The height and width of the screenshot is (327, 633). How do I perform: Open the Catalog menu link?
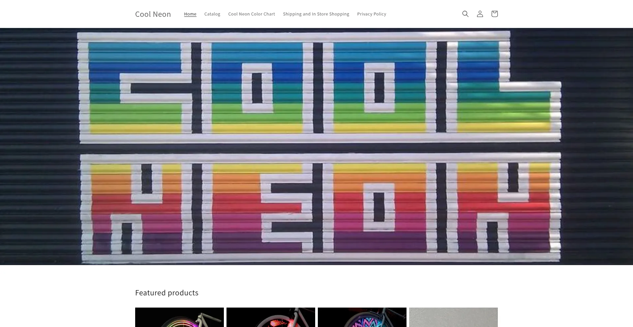click(212, 14)
